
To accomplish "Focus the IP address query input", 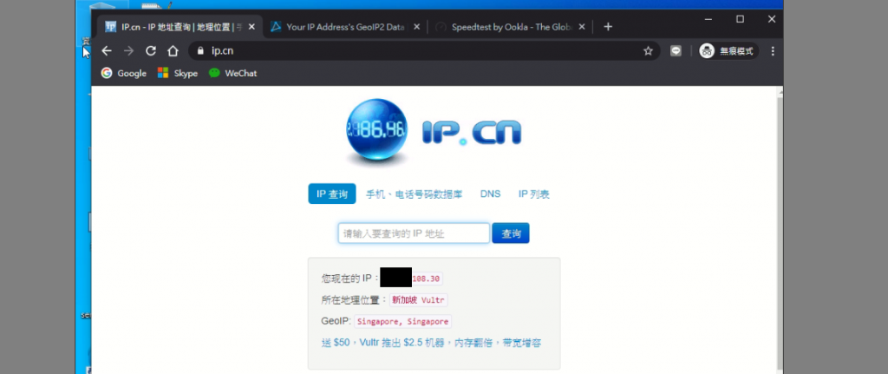I will click(x=414, y=233).
